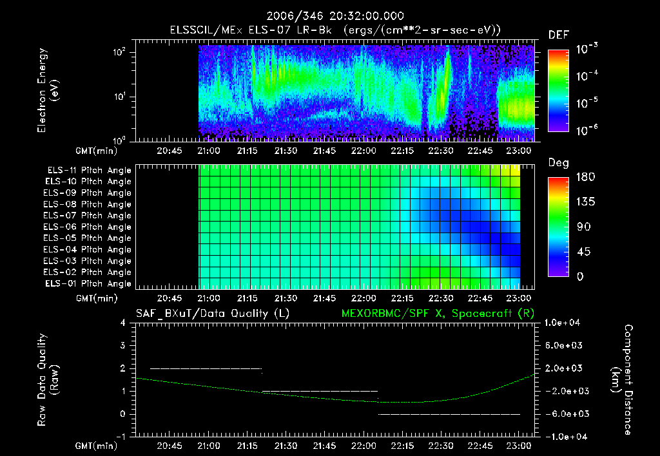
Task: Select the "Component Distance (km)" axis label
Action: pyautogui.click(x=622, y=380)
